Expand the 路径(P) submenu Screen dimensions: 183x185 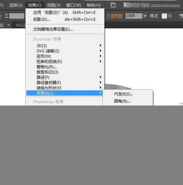point(64,77)
